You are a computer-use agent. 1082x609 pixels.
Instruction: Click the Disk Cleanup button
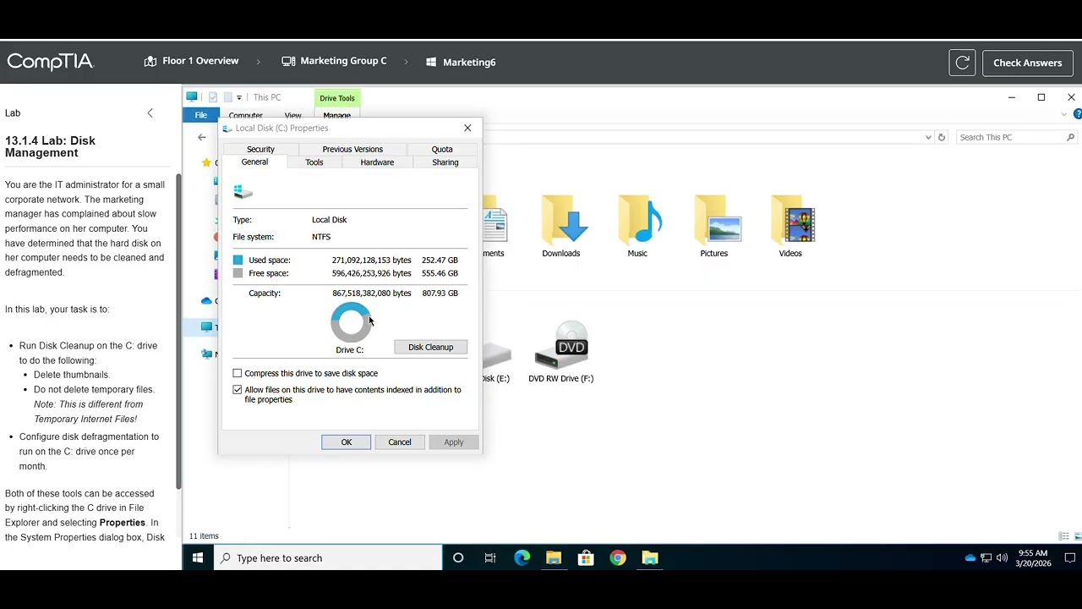(x=431, y=347)
